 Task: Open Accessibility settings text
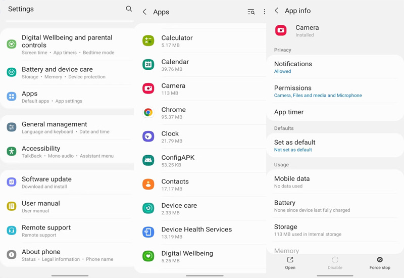click(x=68, y=152)
